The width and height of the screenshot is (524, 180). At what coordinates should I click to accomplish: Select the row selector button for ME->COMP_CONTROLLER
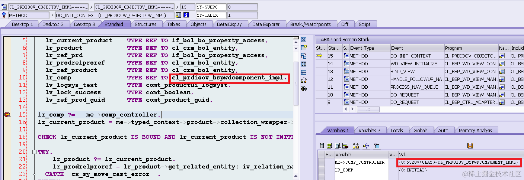321,162
